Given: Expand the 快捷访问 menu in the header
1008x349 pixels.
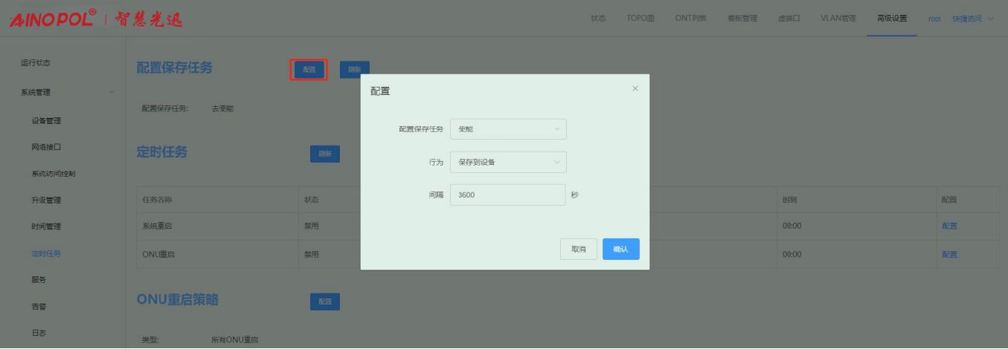Looking at the screenshot, I should pyautogui.click(x=972, y=19).
